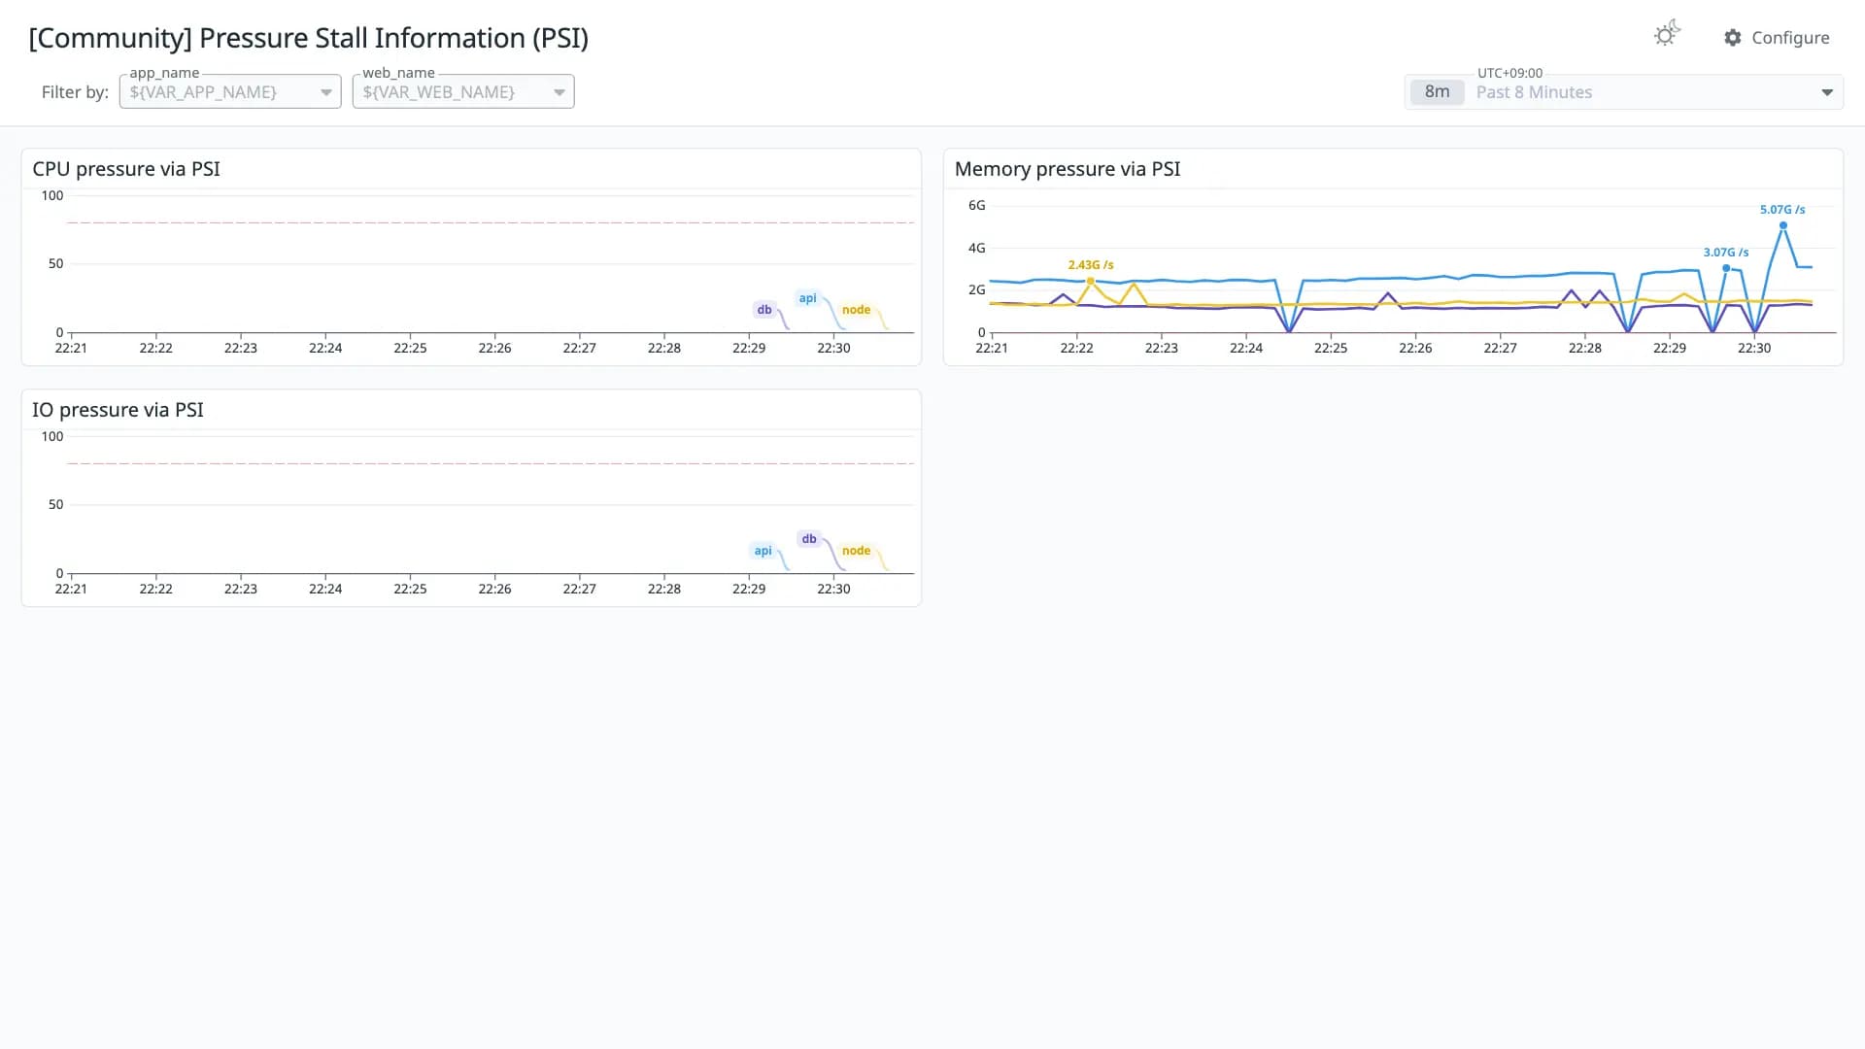Open the Configure gear icon
This screenshot has width=1865, height=1049.
click(x=1733, y=38)
